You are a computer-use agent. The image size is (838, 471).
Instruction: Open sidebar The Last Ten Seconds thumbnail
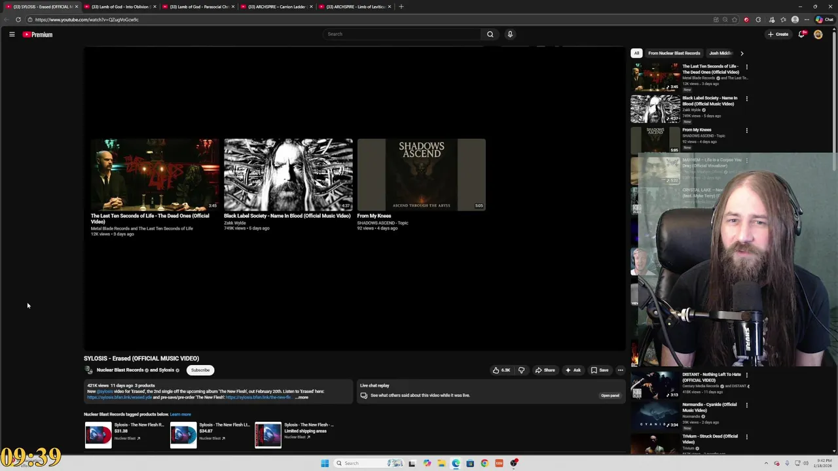click(655, 77)
